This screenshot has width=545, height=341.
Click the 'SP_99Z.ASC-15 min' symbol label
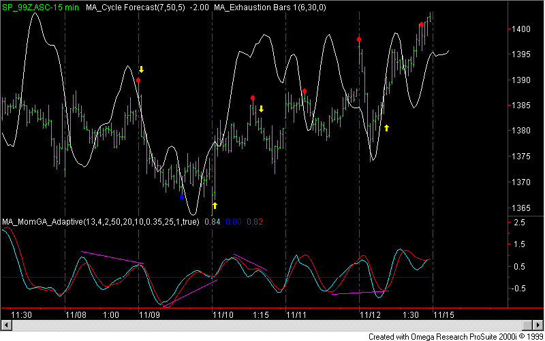point(41,7)
